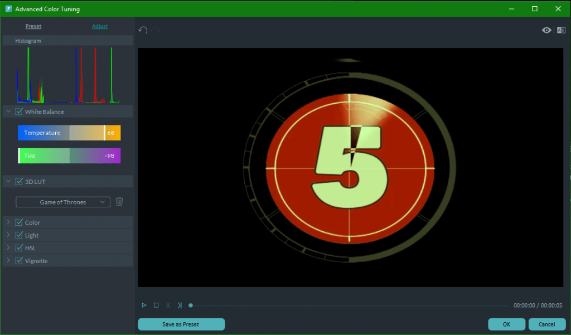The image size is (571, 335).
Task: Switch to the Adjust tab
Action: click(x=100, y=26)
